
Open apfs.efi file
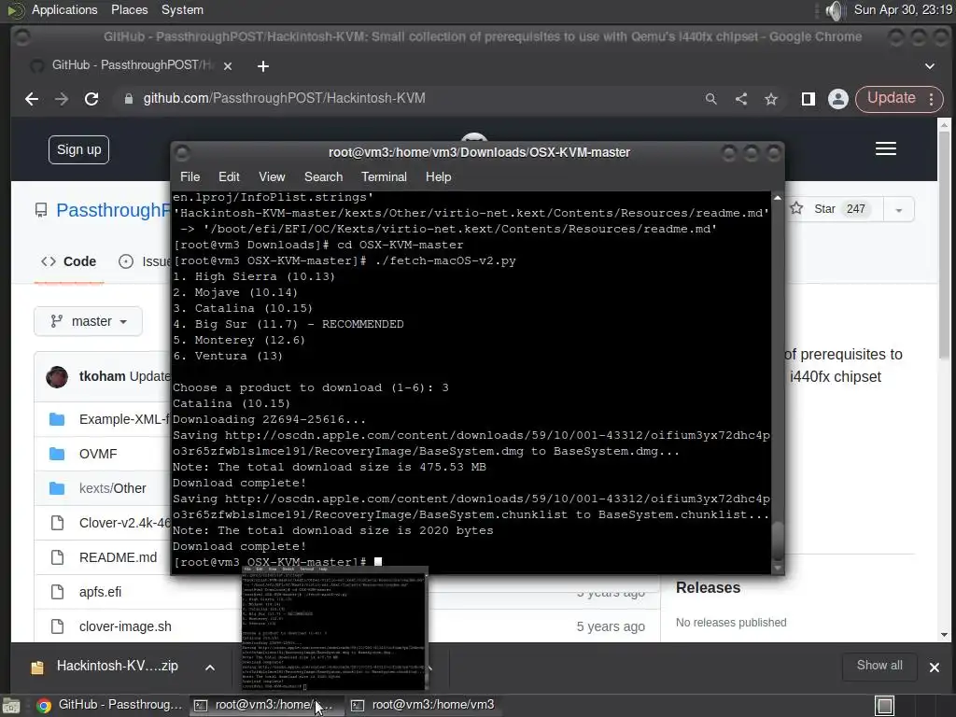click(100, 592)
